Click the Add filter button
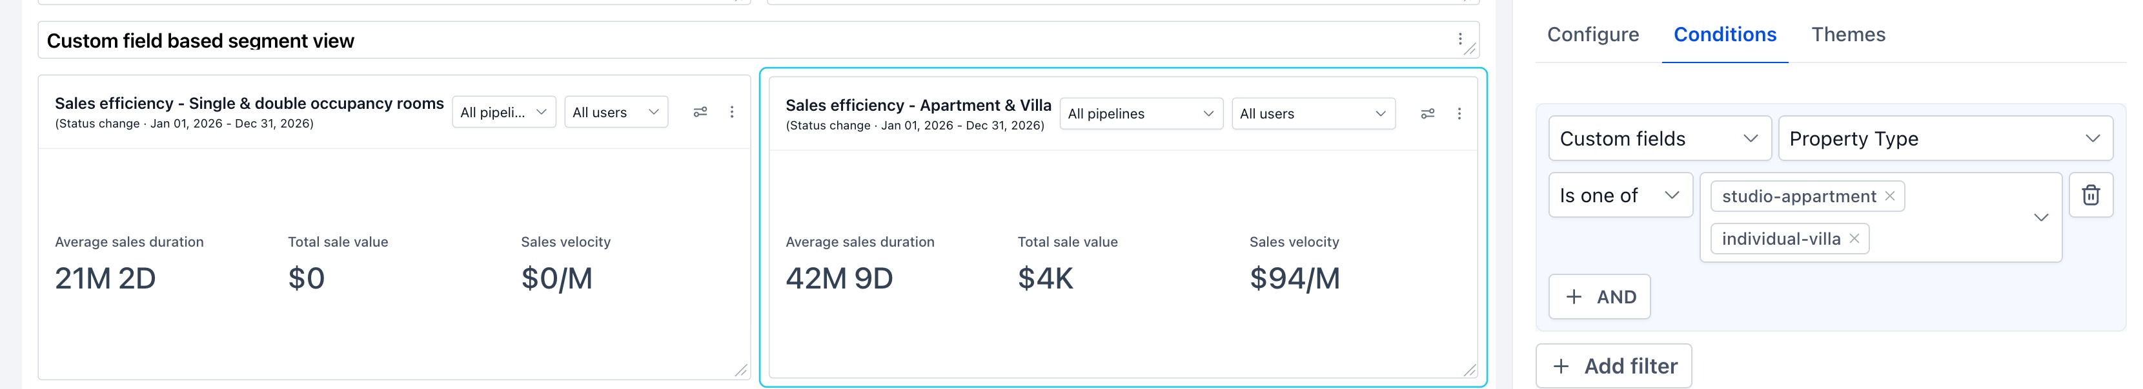 coord(1613,366)
